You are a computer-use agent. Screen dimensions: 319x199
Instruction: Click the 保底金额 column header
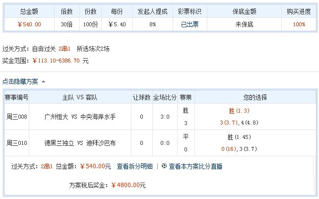coord(245,11)
